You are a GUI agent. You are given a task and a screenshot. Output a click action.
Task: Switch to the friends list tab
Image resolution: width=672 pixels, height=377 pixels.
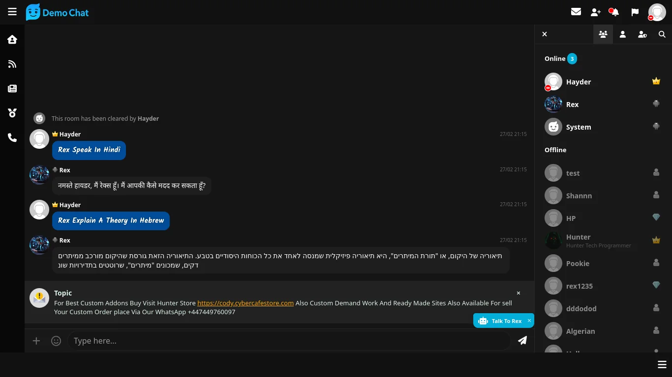click(x=623, y=34)
